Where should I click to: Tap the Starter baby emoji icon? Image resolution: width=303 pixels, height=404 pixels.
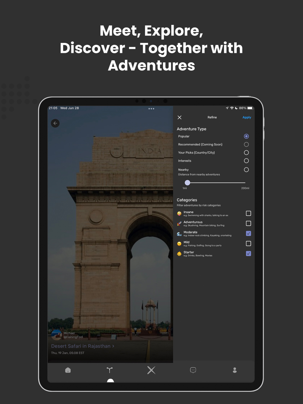(179, 253)
